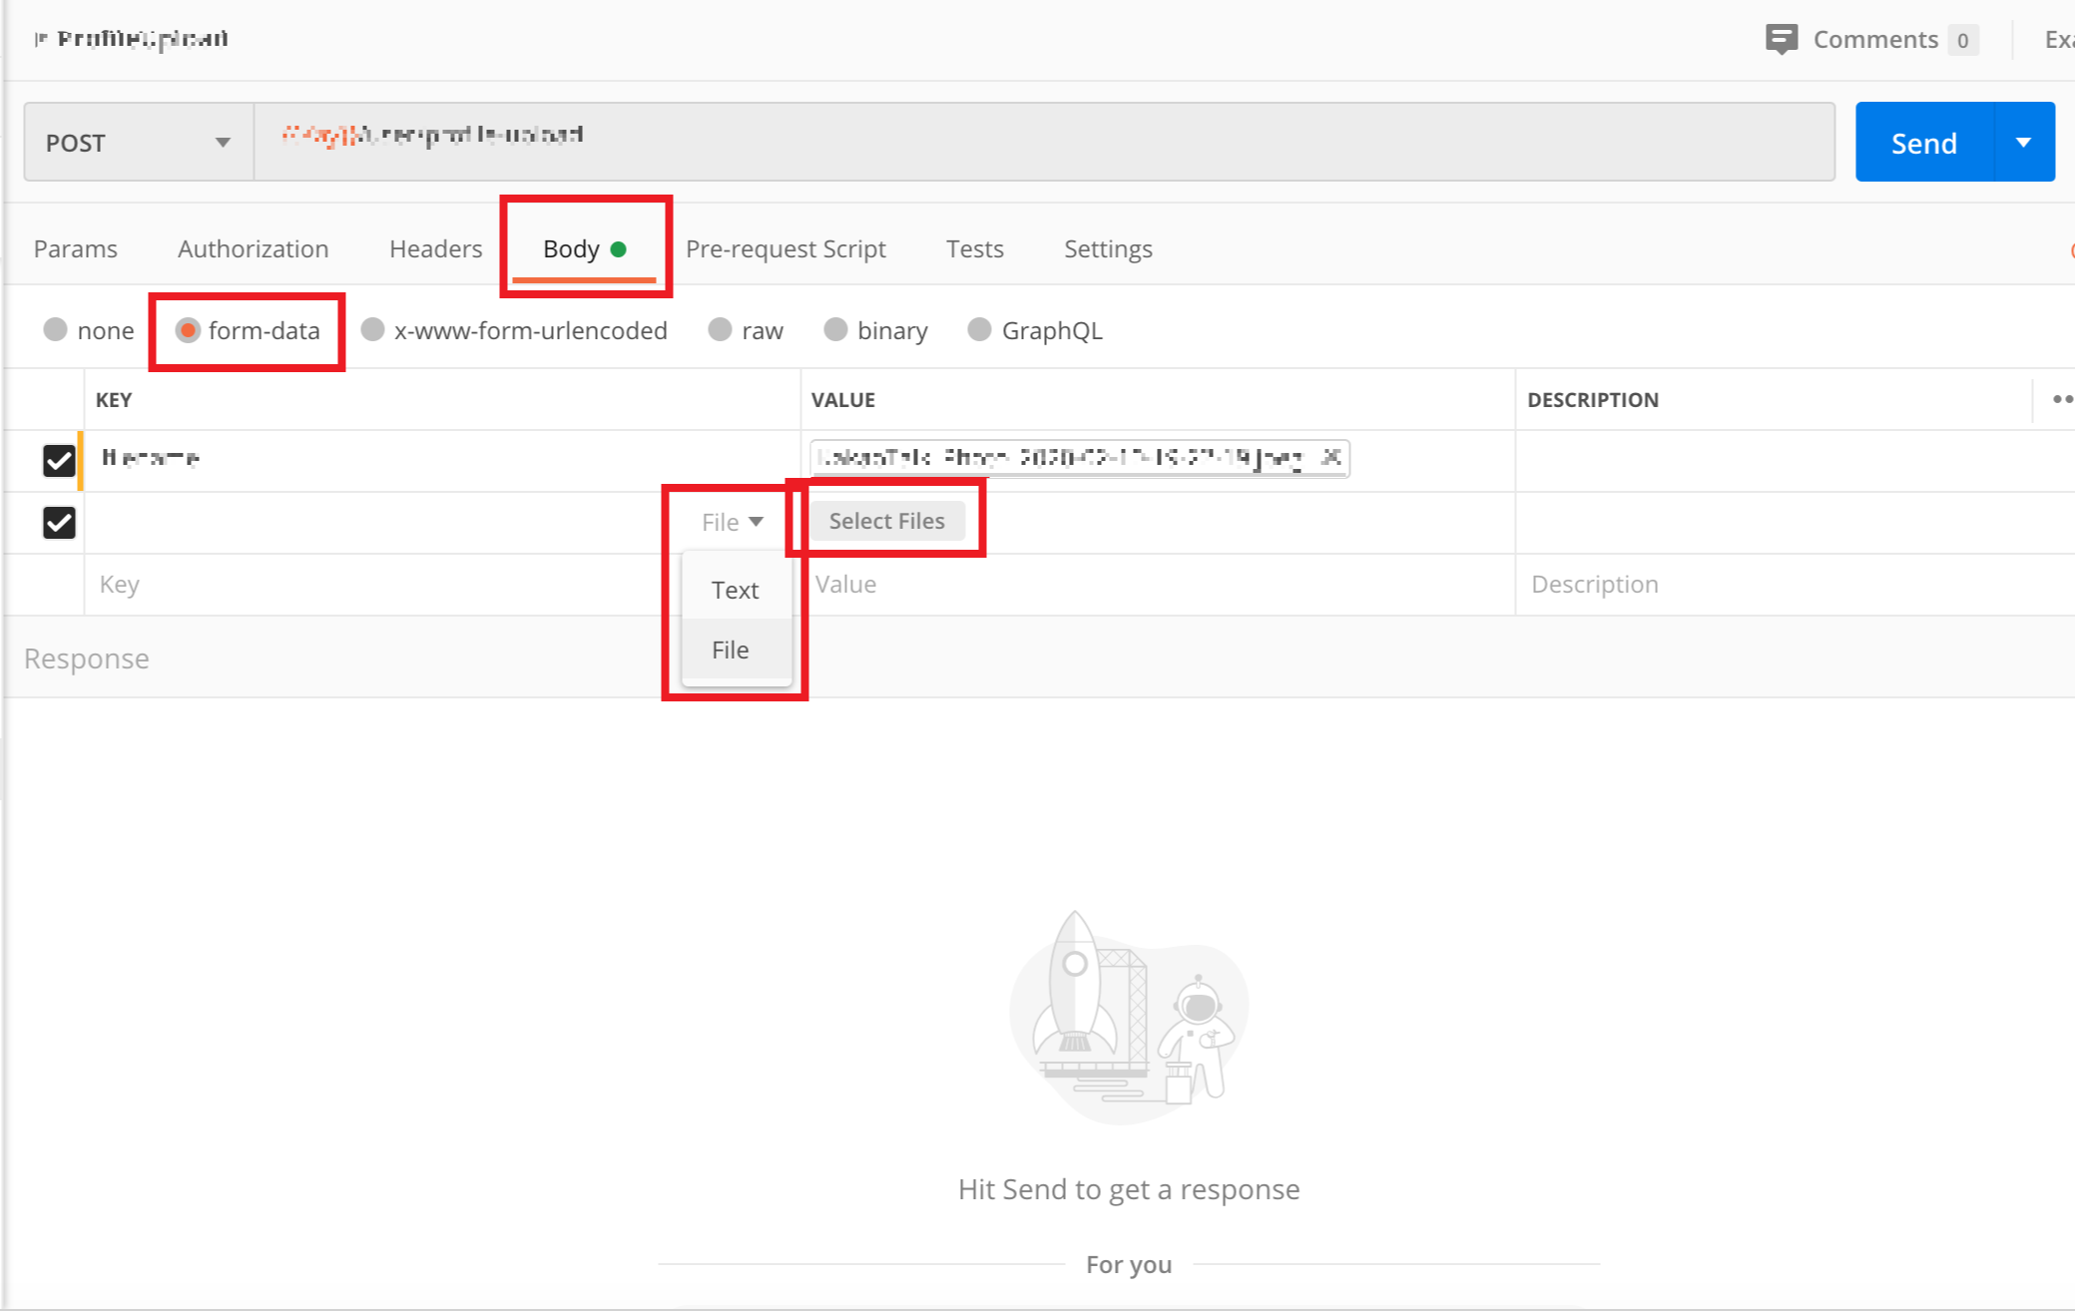Expand request name ProfileUpload arrow
The height and width of the screenshot is (1311, 2075).
tap(40, 39)
